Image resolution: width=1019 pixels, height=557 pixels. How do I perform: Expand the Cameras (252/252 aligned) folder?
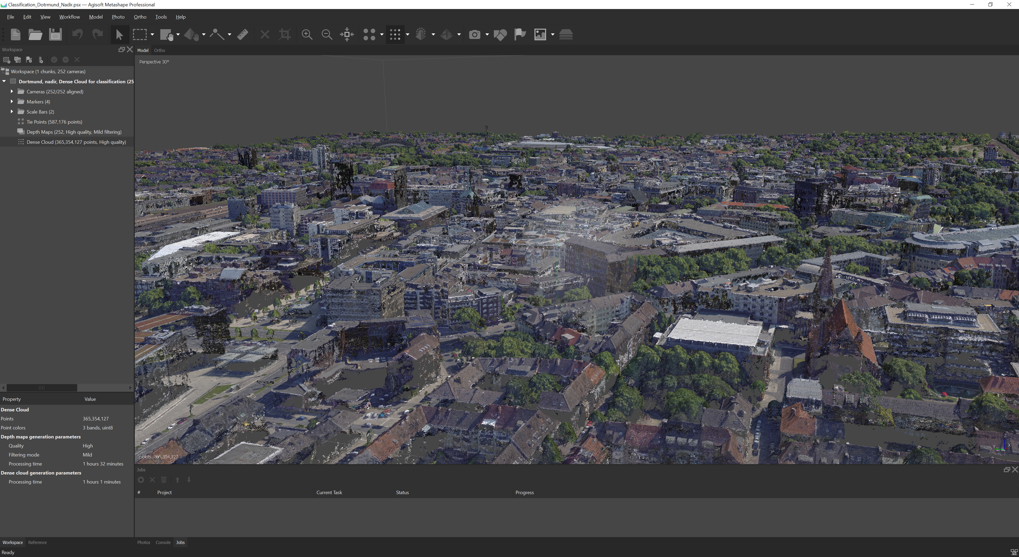[x=12, y=92]
